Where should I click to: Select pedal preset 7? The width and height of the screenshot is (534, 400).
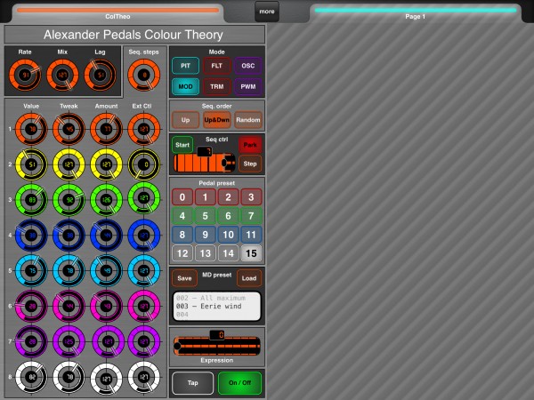click(251, 216)
